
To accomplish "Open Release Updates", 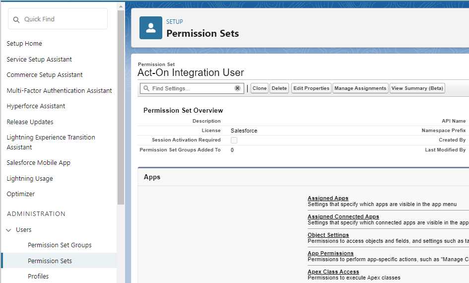I will tap(30, 122).
